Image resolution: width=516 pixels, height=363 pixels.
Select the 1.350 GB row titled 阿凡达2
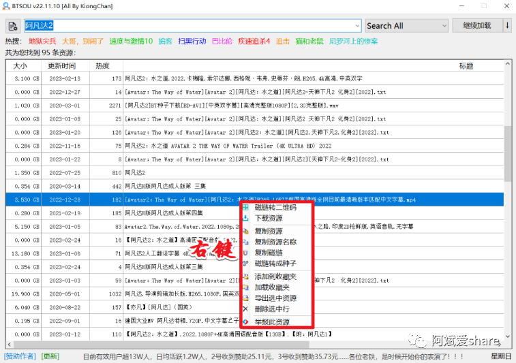pos(255,173)
